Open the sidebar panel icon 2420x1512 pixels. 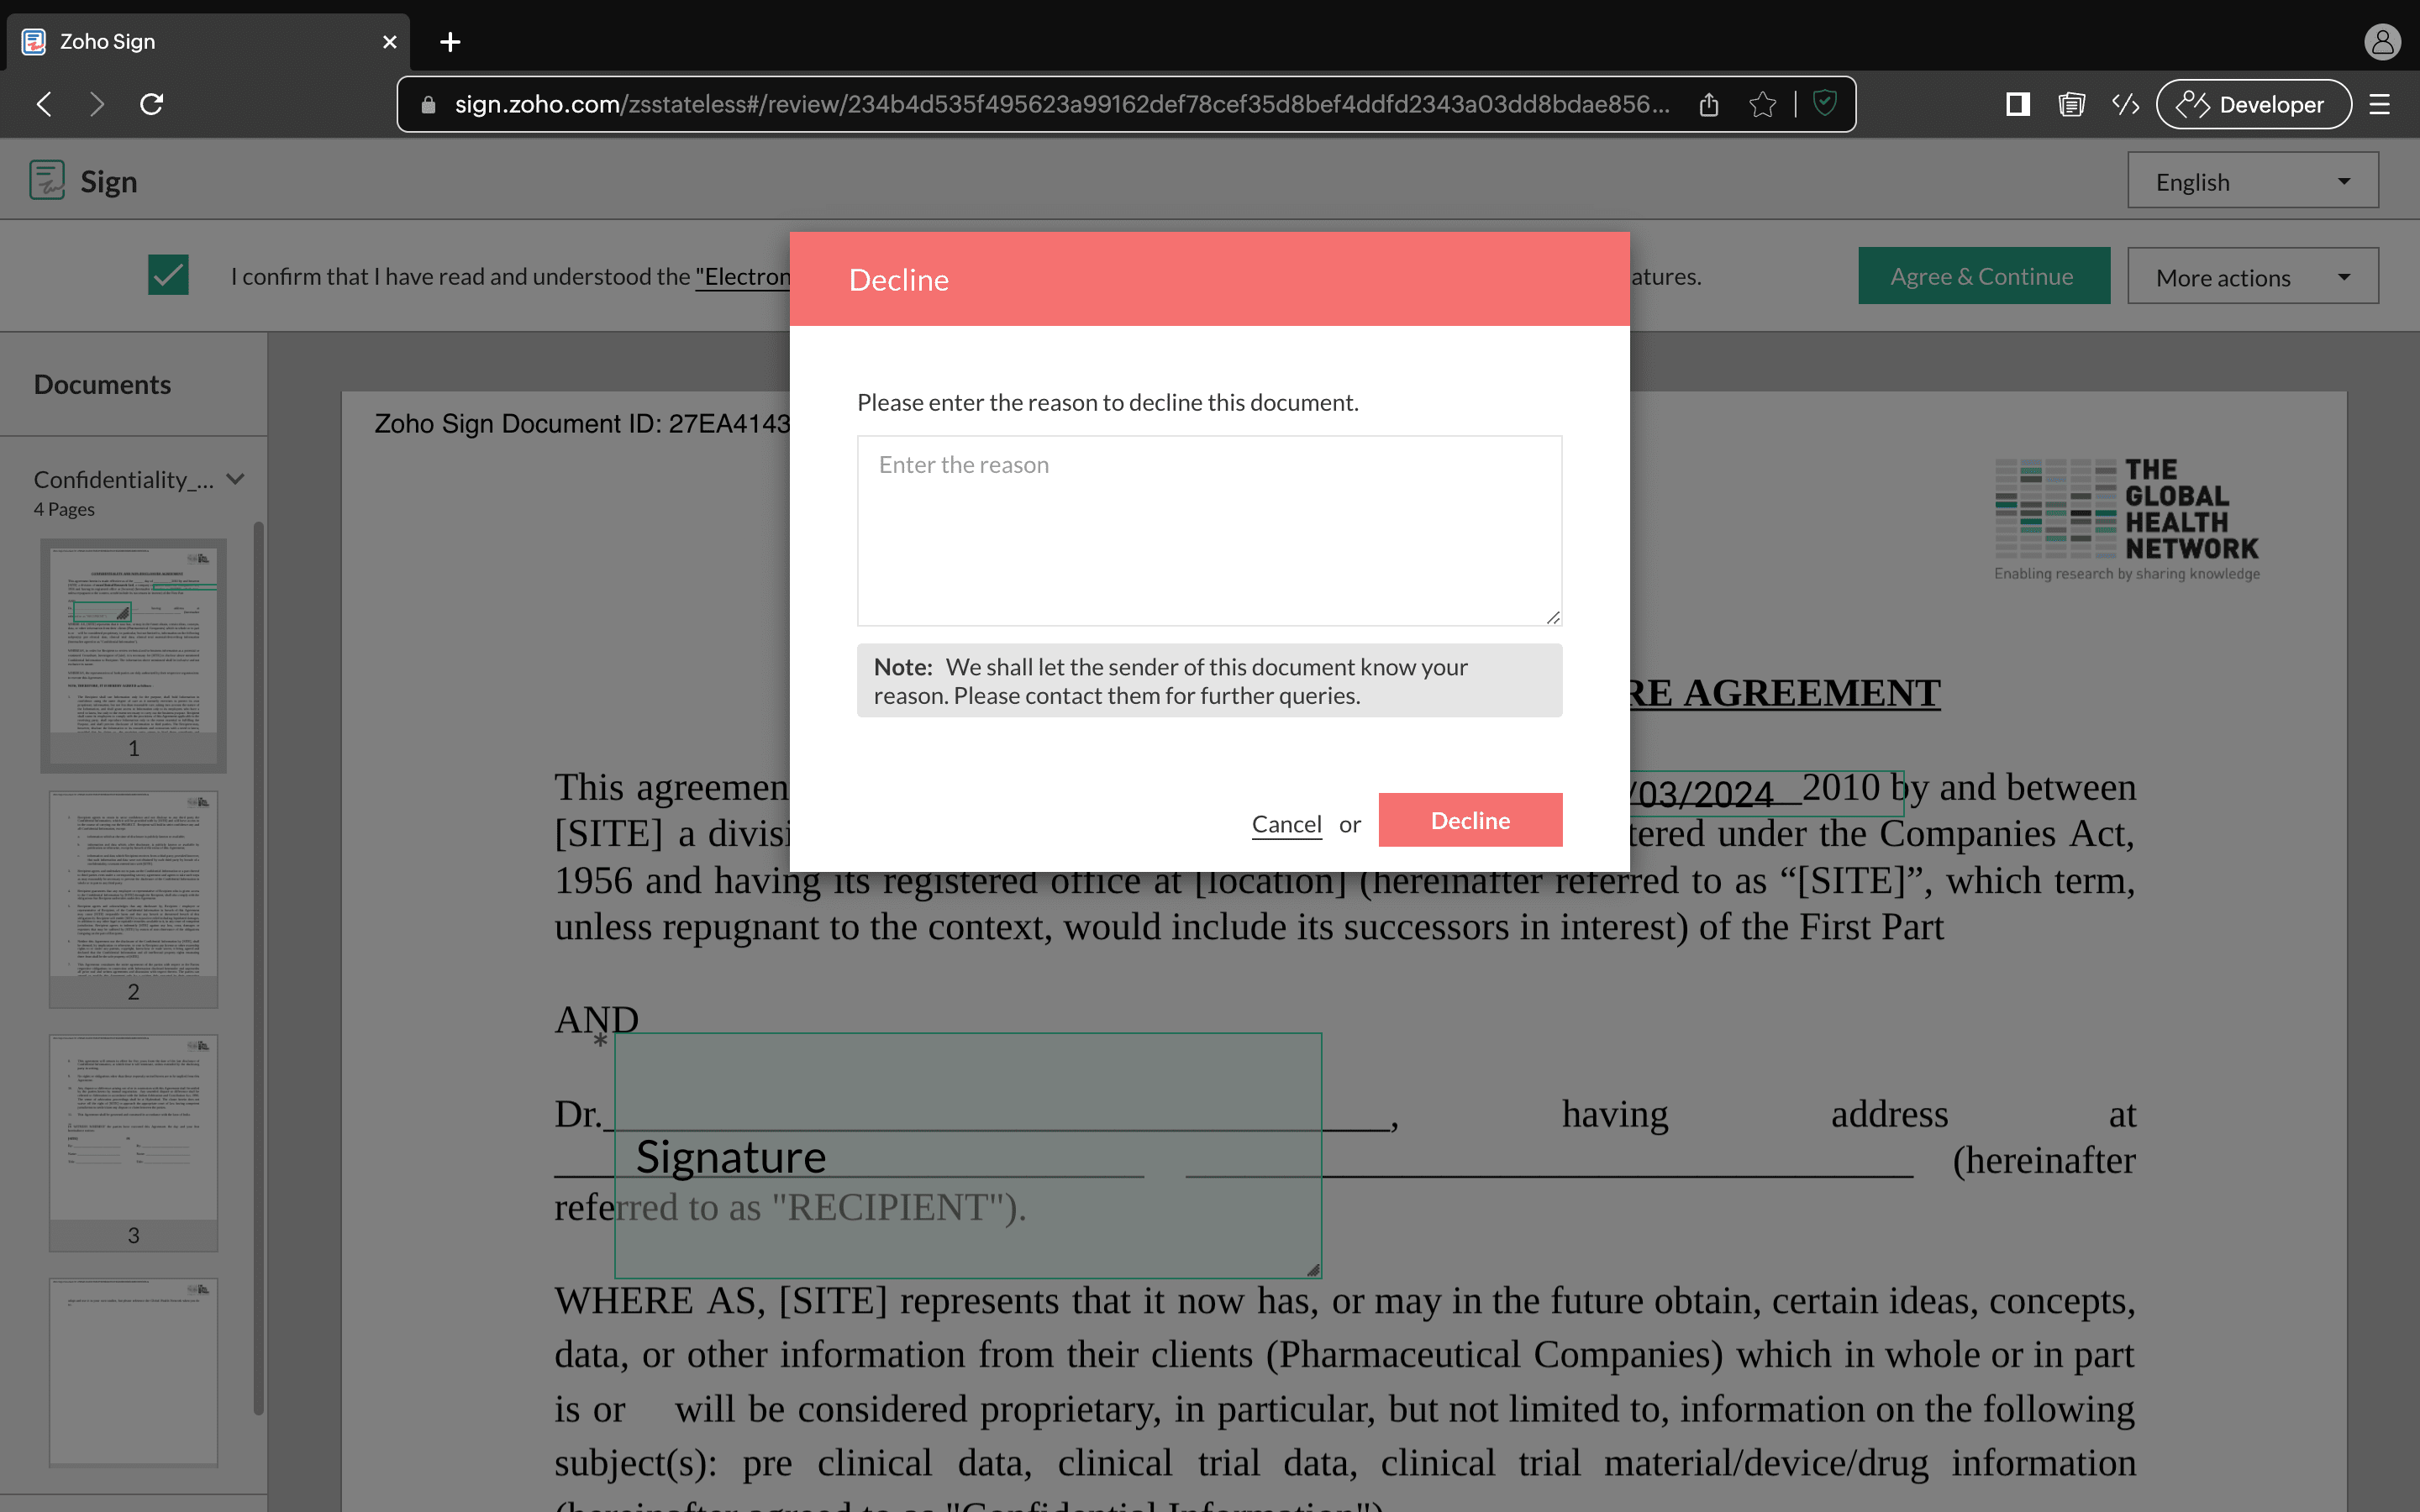(2018, 104)
